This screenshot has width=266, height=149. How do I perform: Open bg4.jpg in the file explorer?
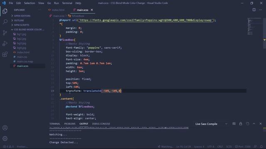point(22,48)
